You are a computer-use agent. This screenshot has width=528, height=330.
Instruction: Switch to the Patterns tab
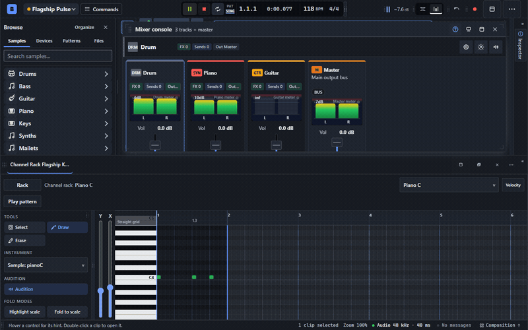point(71,41)
